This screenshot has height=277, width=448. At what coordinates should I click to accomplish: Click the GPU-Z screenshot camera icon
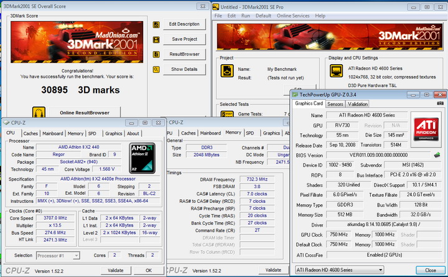[x=441, y=103]
